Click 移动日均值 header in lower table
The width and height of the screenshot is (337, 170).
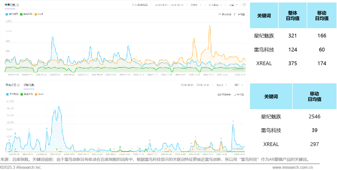(x=315, y=96)
